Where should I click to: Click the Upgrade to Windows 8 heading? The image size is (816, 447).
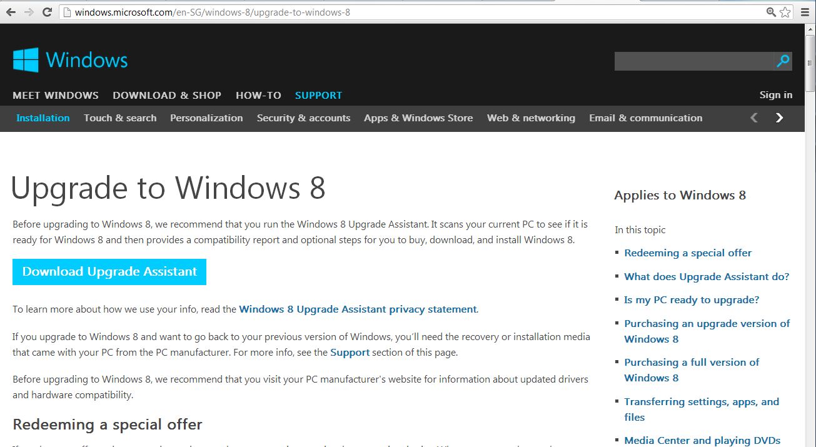(169, 188)
